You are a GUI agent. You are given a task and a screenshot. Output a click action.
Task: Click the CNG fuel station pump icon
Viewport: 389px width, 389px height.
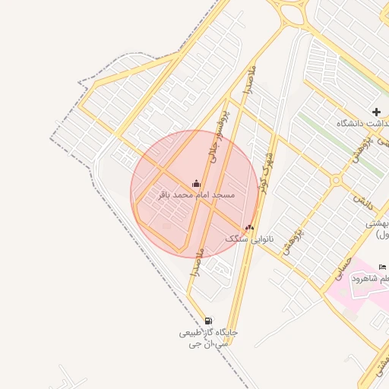[208, 321]
